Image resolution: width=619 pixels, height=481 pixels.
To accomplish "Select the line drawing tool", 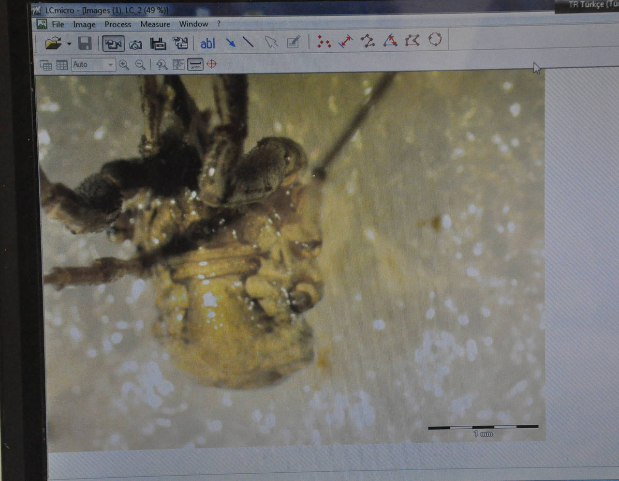I will click(249, 43).
